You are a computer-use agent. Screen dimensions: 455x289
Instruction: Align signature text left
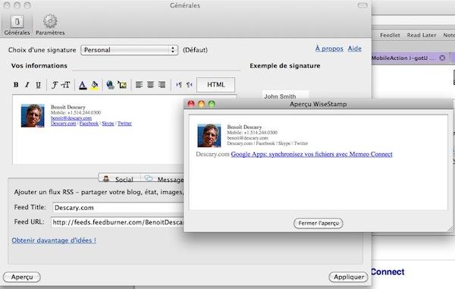tap(139, 85)
